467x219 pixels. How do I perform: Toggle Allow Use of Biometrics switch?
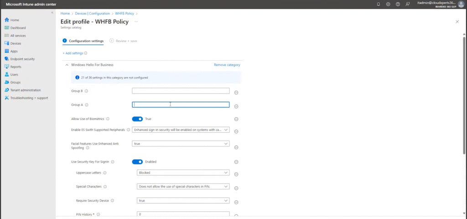(137, 119)
